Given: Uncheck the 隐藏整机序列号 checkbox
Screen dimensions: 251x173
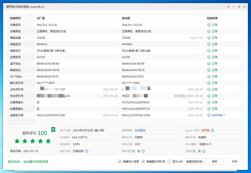Looking at the screenshot, I should click(x=143, y=162).
